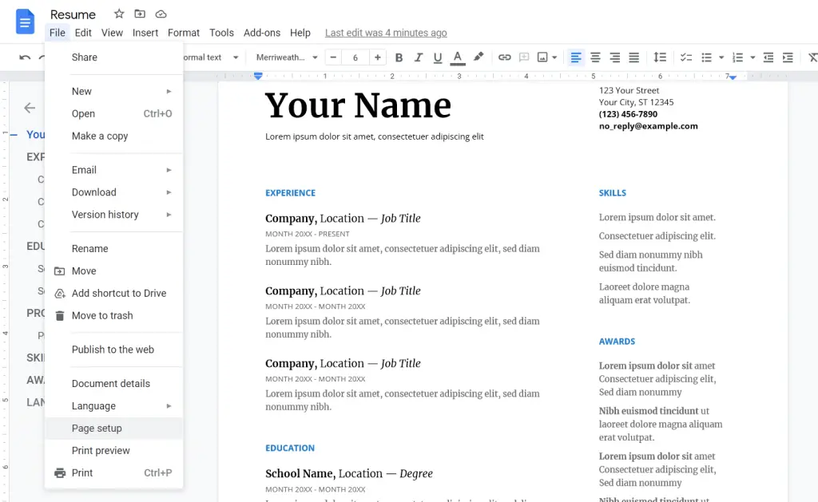Click the Move folder icon in File menu
Image resolution: width=818 pixels, height=502 pixels.
pyautogui.click(x=59, y=271)
